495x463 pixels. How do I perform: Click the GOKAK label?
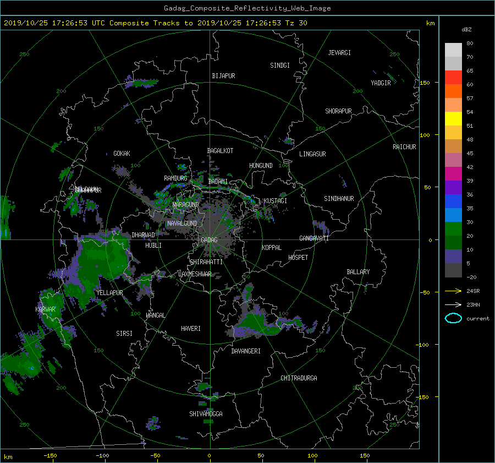click(122, 154)
